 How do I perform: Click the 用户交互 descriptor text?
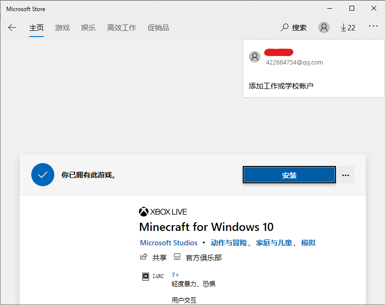(x=184, y=300)
